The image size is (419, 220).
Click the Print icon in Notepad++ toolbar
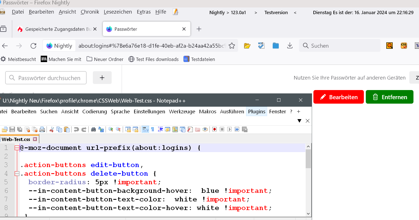42,129
